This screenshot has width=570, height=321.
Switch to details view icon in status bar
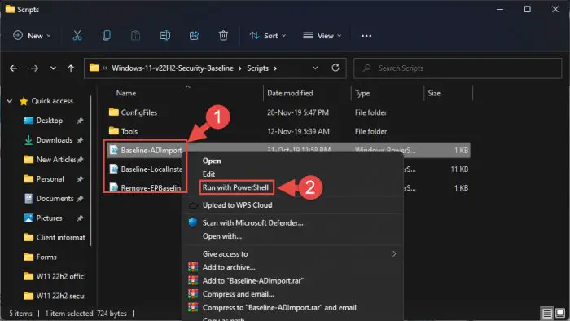[547, 313]
